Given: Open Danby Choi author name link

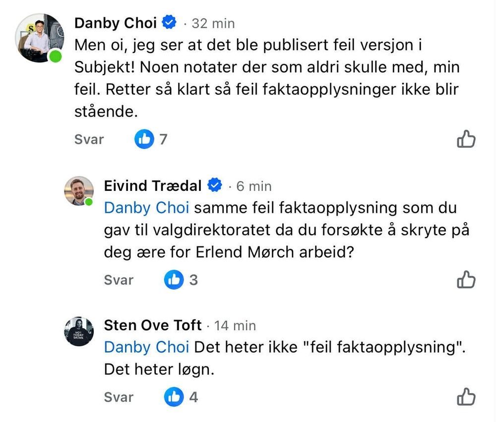Looking at the screenshot, I should pyautogui.click(x=115, y=23).
